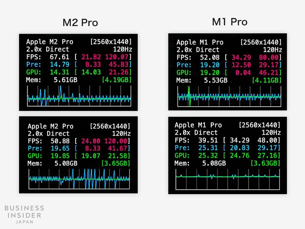This screenshot has height=229, width=305.
Task: Click the "M1 Pro" column heading
Action: click(230, 22)
